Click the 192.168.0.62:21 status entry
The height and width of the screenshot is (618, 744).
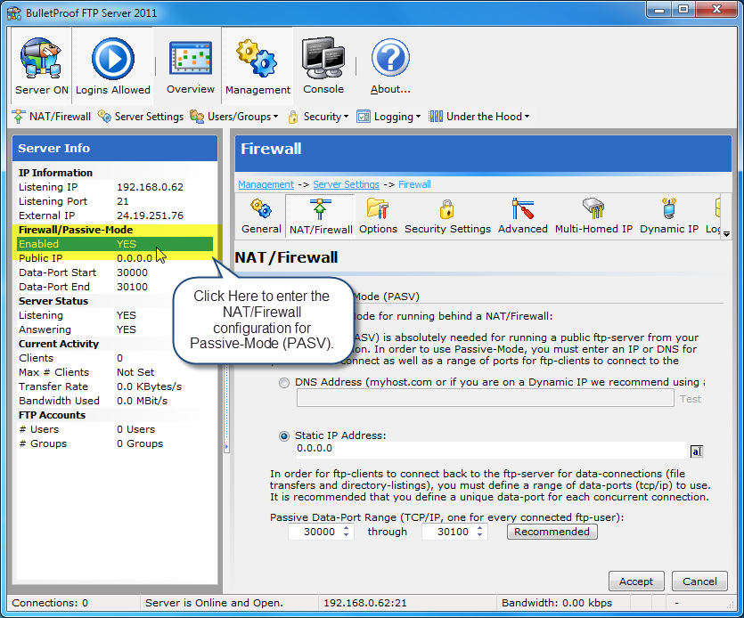[x=365, y=602]
